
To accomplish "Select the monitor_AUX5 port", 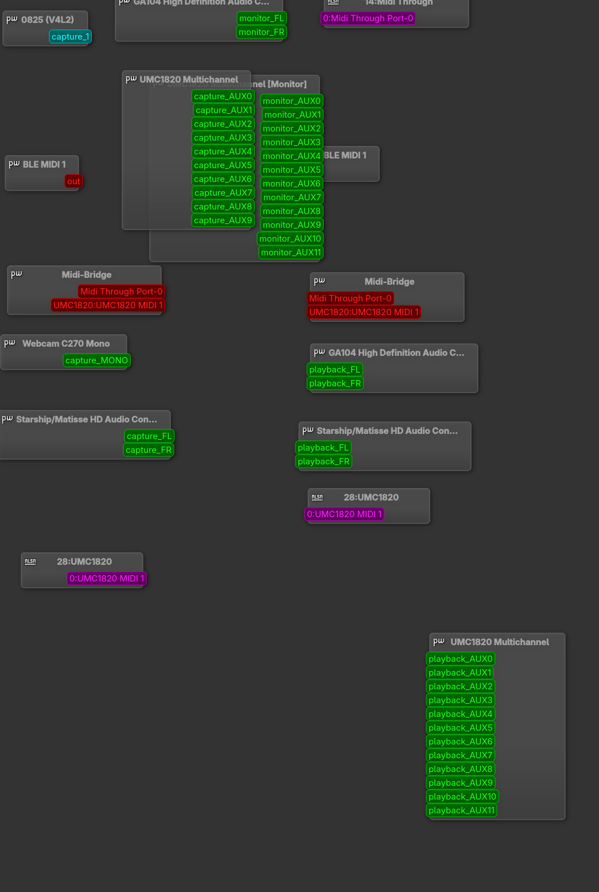I will [291, 170].
